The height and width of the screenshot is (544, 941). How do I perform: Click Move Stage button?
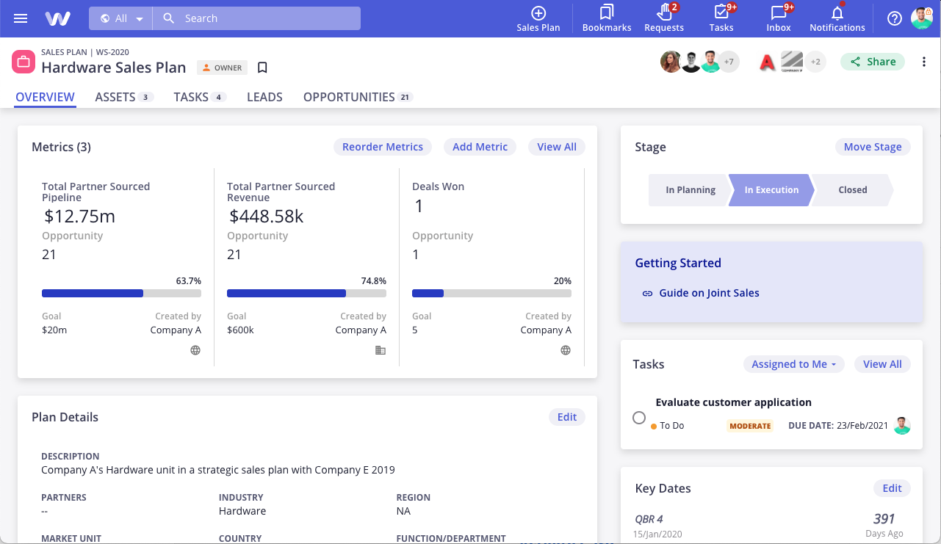[873, 147]
